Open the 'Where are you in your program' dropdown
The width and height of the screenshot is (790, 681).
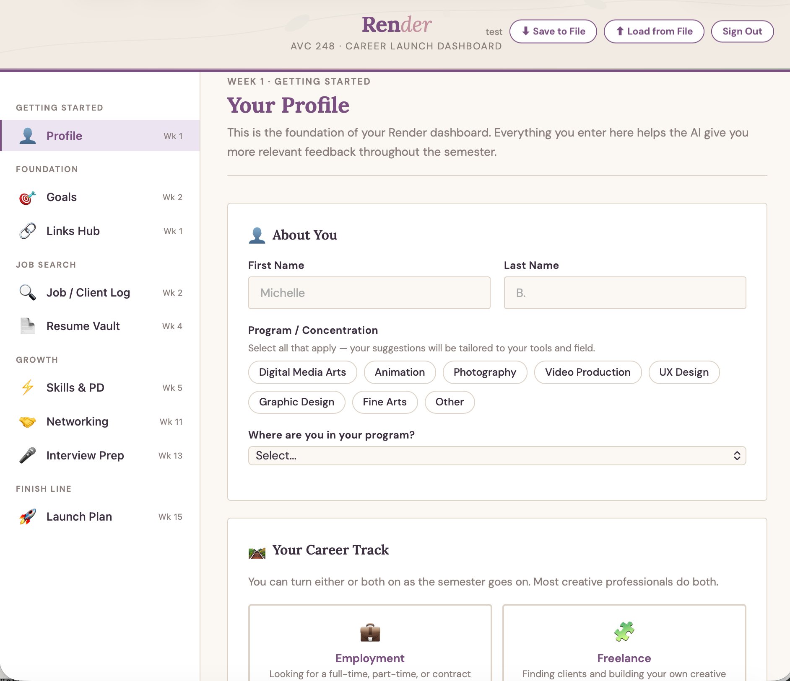click(497, 456)
